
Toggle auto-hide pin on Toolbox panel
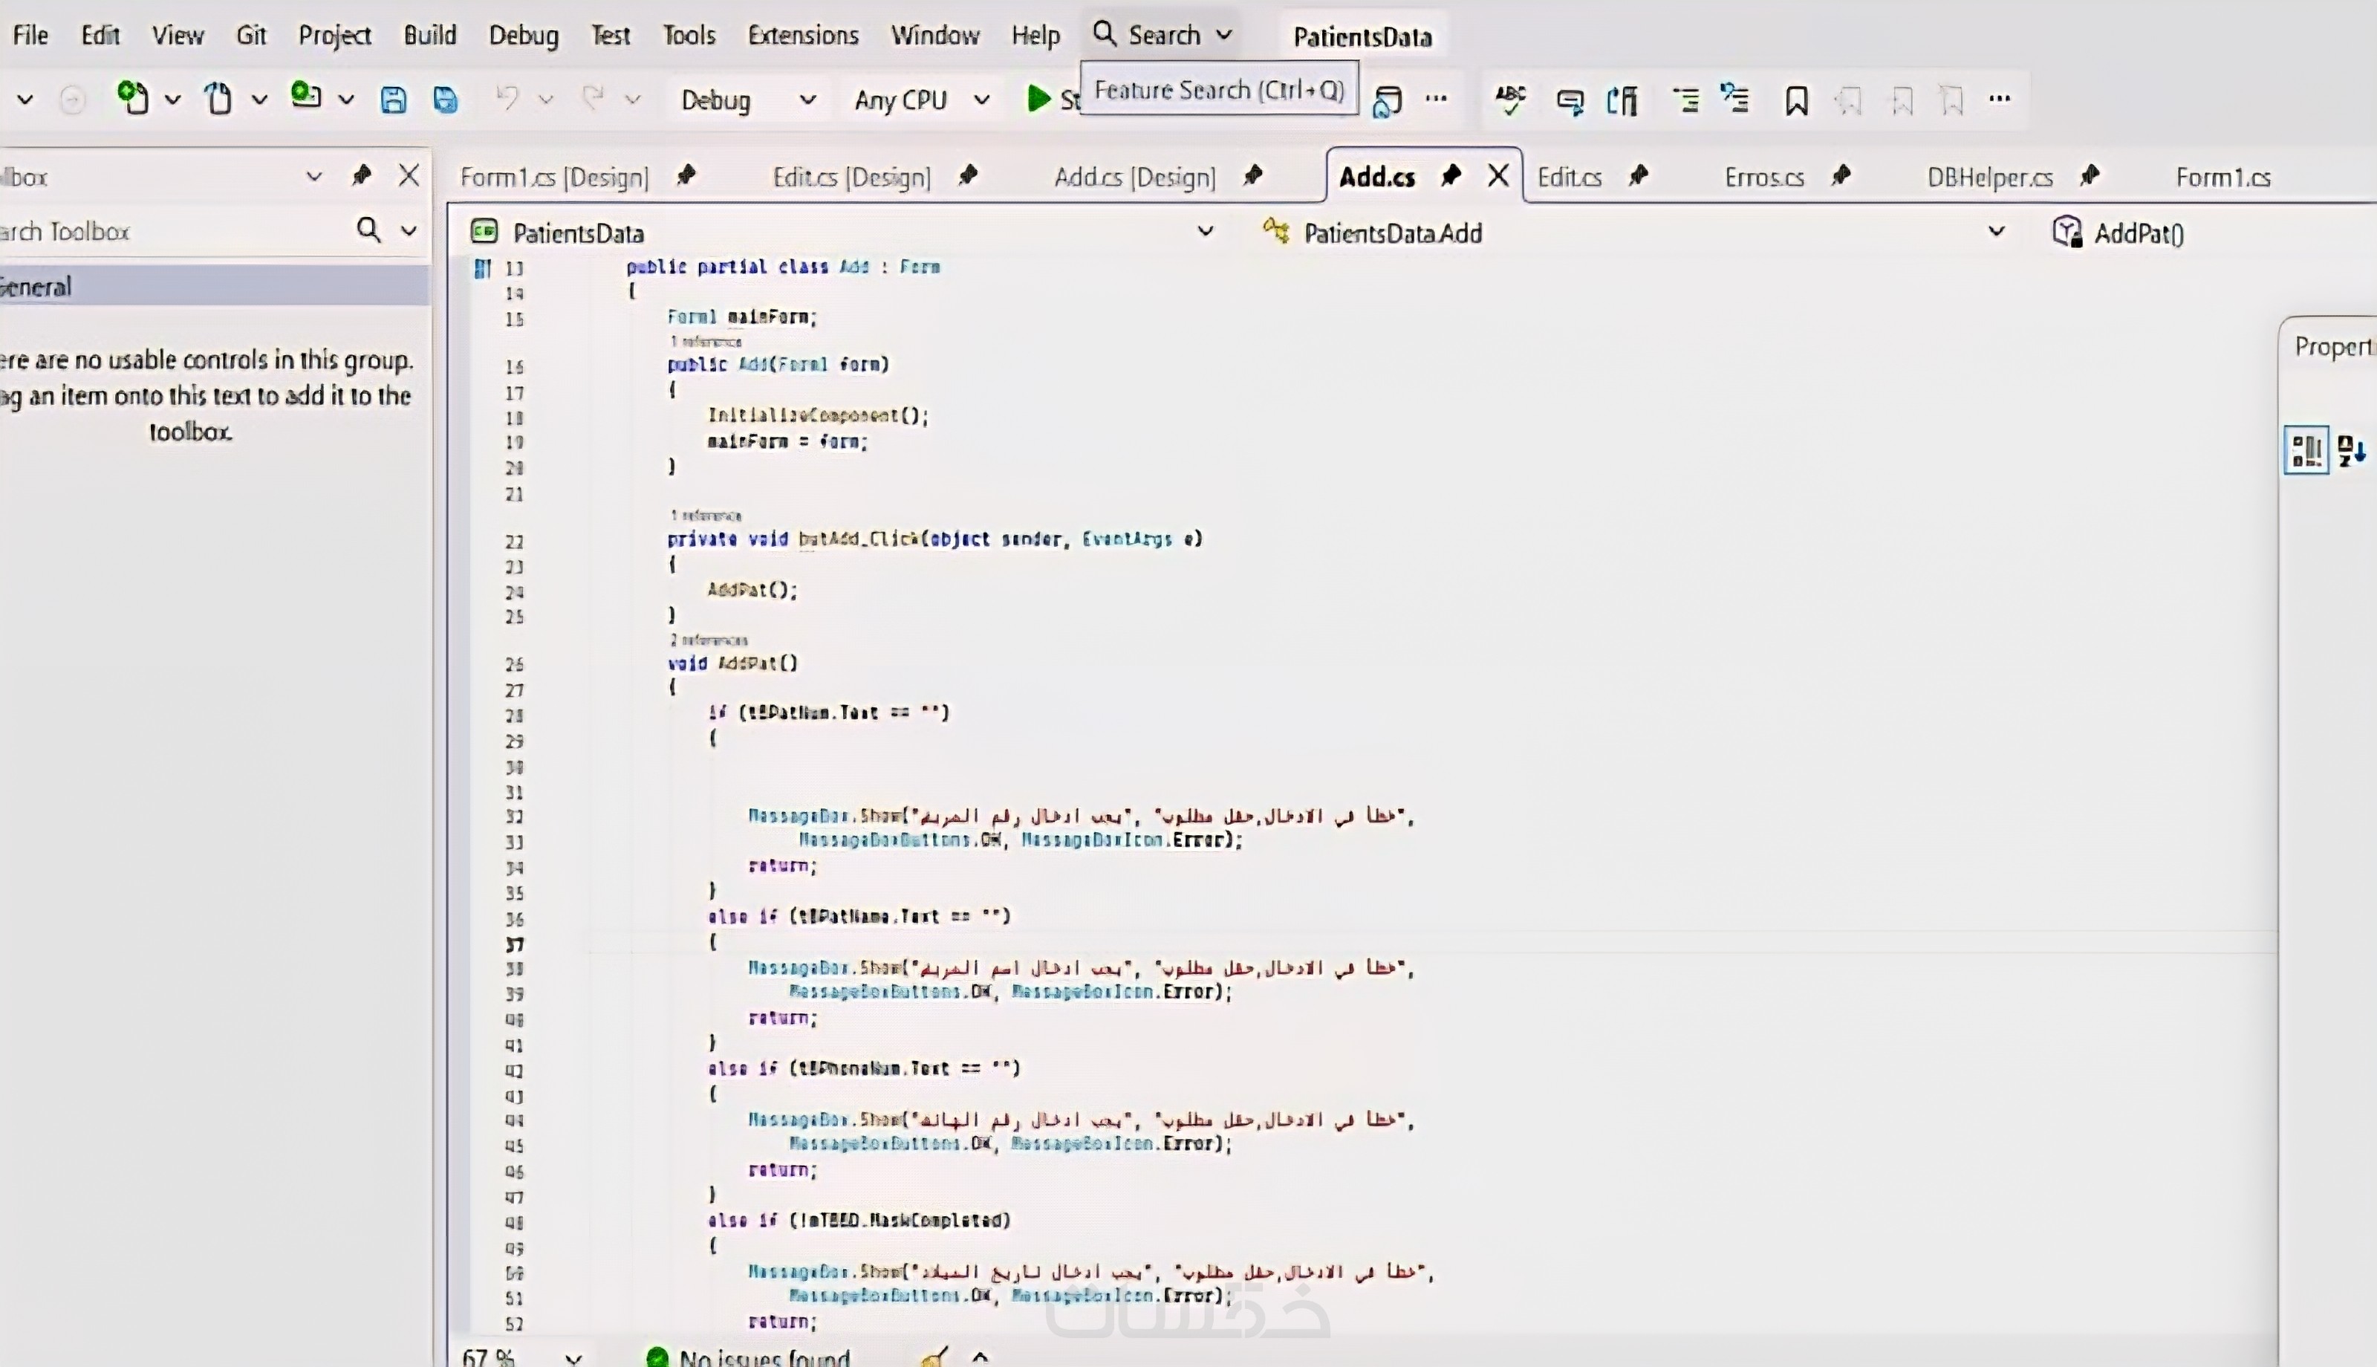(x=361, y=175)
